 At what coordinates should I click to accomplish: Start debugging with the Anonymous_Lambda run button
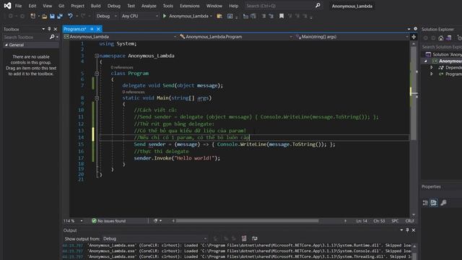[x=186, y=16]
